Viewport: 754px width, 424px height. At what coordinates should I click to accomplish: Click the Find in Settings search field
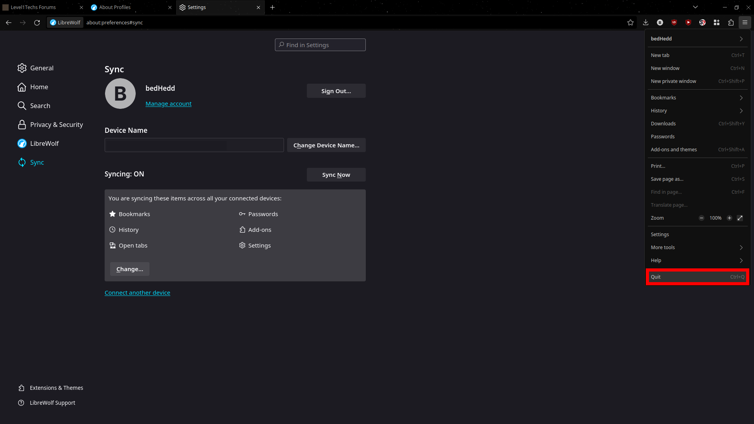coord(320,45)
